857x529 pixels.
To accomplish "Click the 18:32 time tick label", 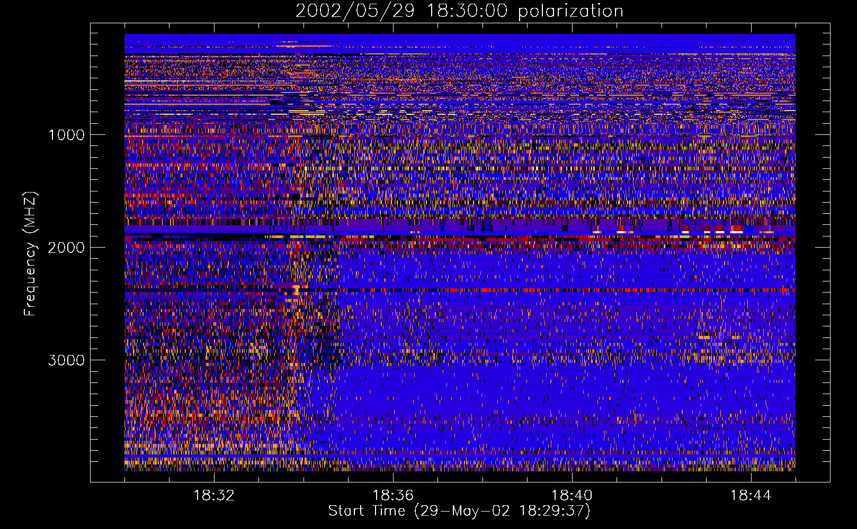I will coord(214,496).
